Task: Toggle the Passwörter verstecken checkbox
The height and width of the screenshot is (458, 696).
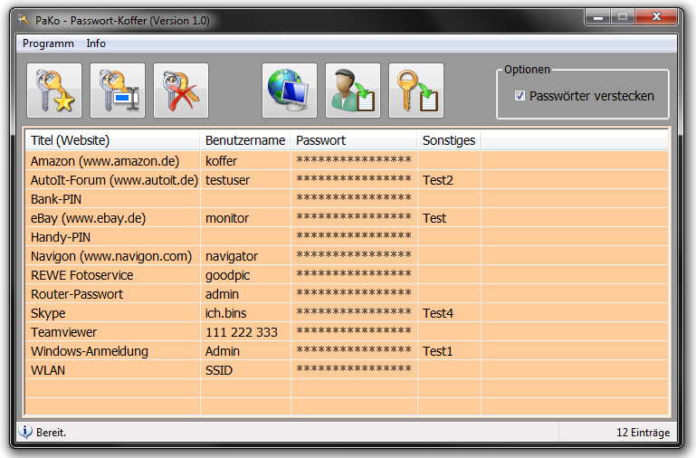Action: click(520, 96)
